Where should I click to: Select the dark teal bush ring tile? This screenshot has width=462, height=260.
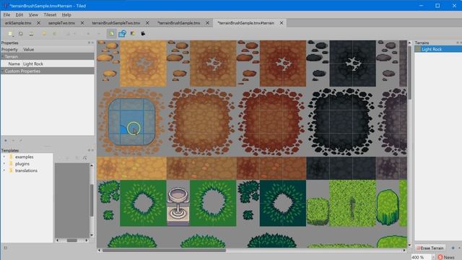[x=283, y=204]
